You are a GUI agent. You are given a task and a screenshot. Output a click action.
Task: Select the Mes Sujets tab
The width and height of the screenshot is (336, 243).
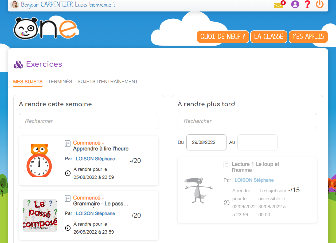28,82
